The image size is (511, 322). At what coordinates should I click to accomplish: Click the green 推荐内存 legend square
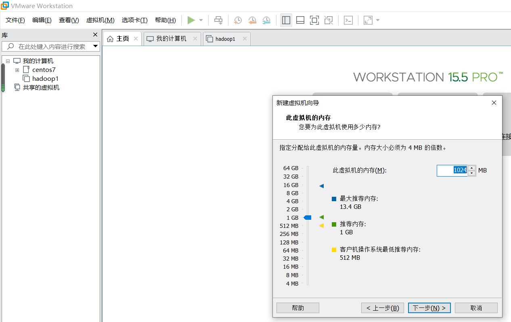coord(334,224)
